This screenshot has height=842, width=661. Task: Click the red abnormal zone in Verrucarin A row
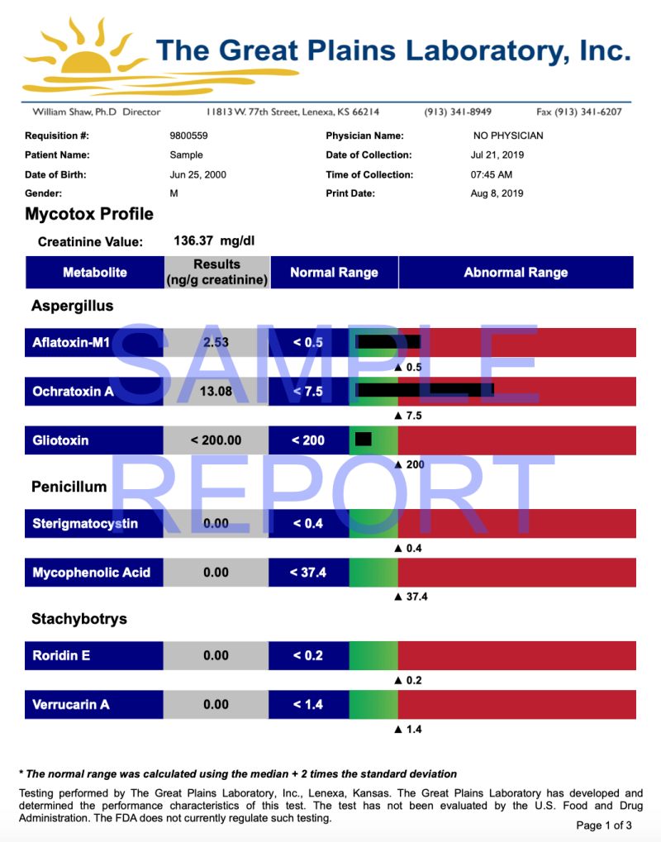(x=517, y=705)
